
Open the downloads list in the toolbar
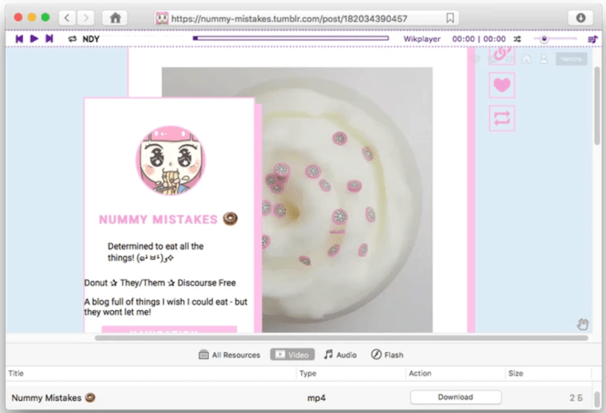pos(580,18)
